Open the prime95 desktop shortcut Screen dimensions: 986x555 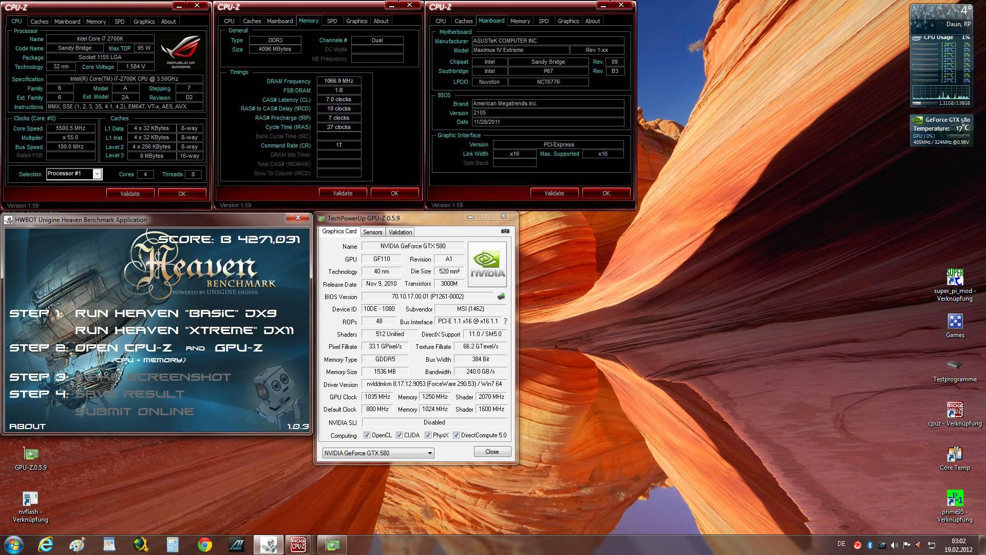(x=955, y=507)
